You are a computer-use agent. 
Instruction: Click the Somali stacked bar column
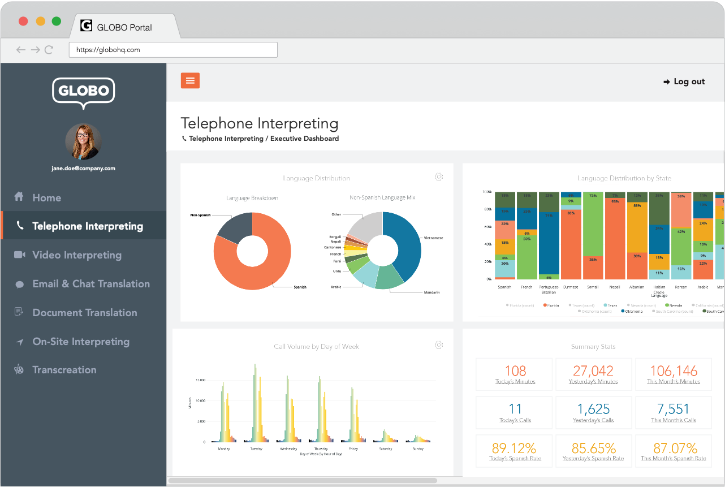pos(593,235)
